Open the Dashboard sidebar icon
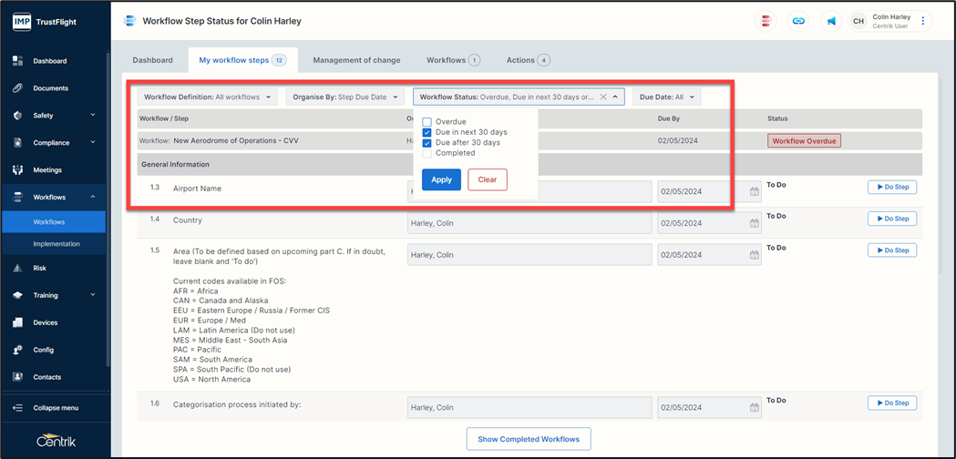The height and width of the screenshot is (459, 956). (17, 61)
